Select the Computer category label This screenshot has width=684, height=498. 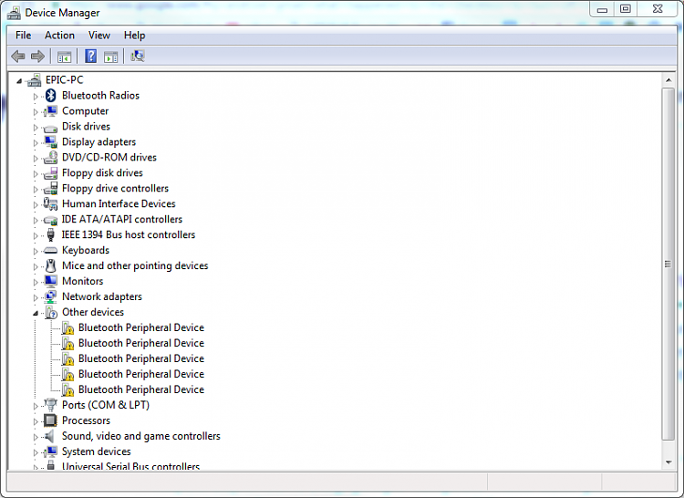pos(85,110)
